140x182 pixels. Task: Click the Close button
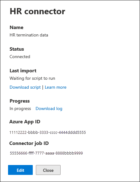[x=48, y=170]
